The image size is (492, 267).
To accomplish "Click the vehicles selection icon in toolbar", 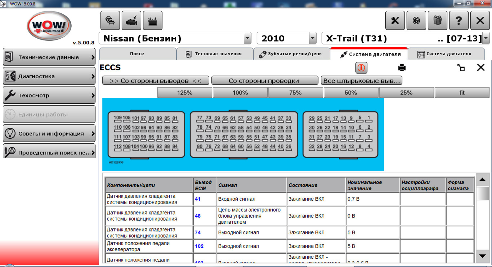I will [110, 21].
